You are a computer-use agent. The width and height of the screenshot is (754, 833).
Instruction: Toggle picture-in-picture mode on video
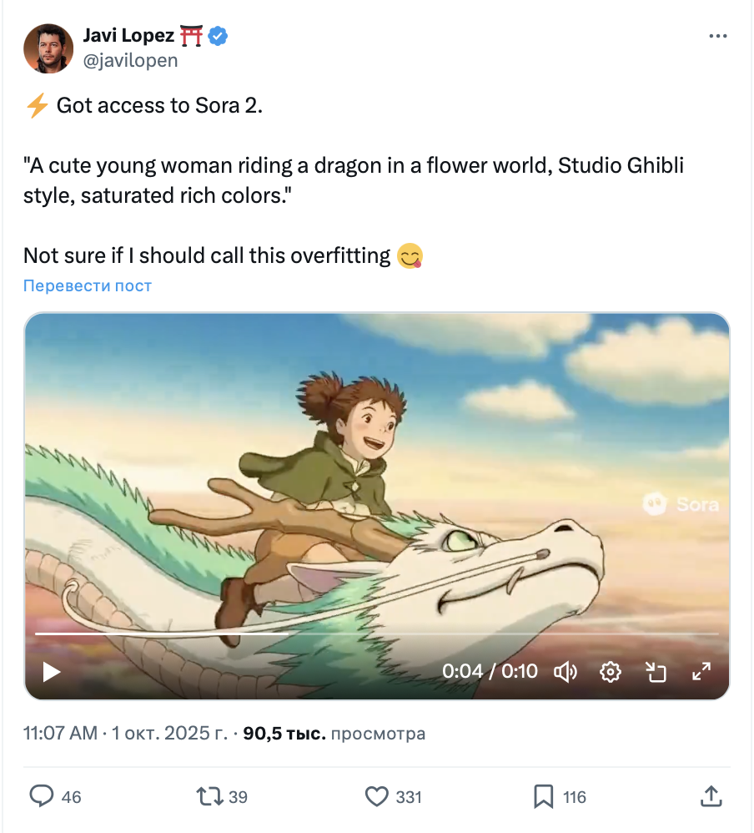[x=656, y=671]
